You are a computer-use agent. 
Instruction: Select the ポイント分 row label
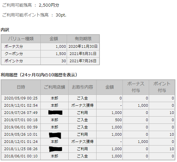pyautogui.click(x=14, y=61)
